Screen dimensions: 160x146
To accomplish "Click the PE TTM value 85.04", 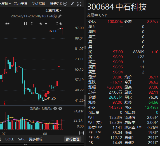I will tap(117, 133).
